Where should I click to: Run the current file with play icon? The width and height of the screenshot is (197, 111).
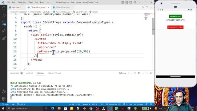[143, 7]
